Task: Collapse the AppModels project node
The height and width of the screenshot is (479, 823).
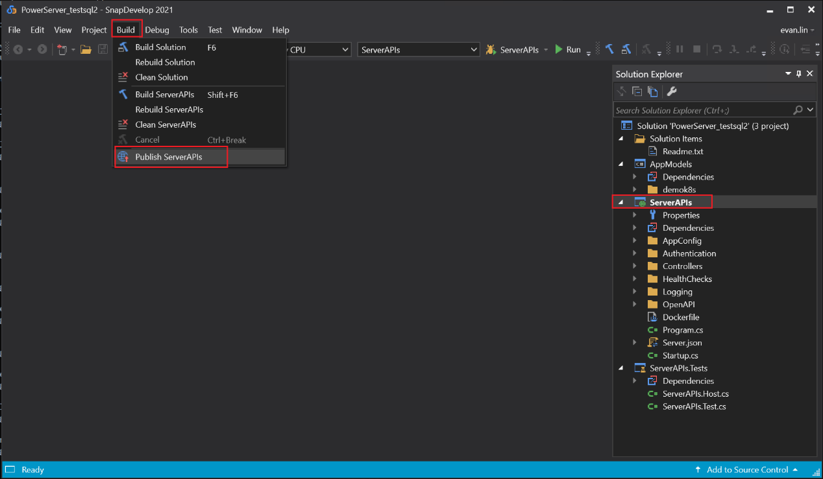Action: (621, 164)
